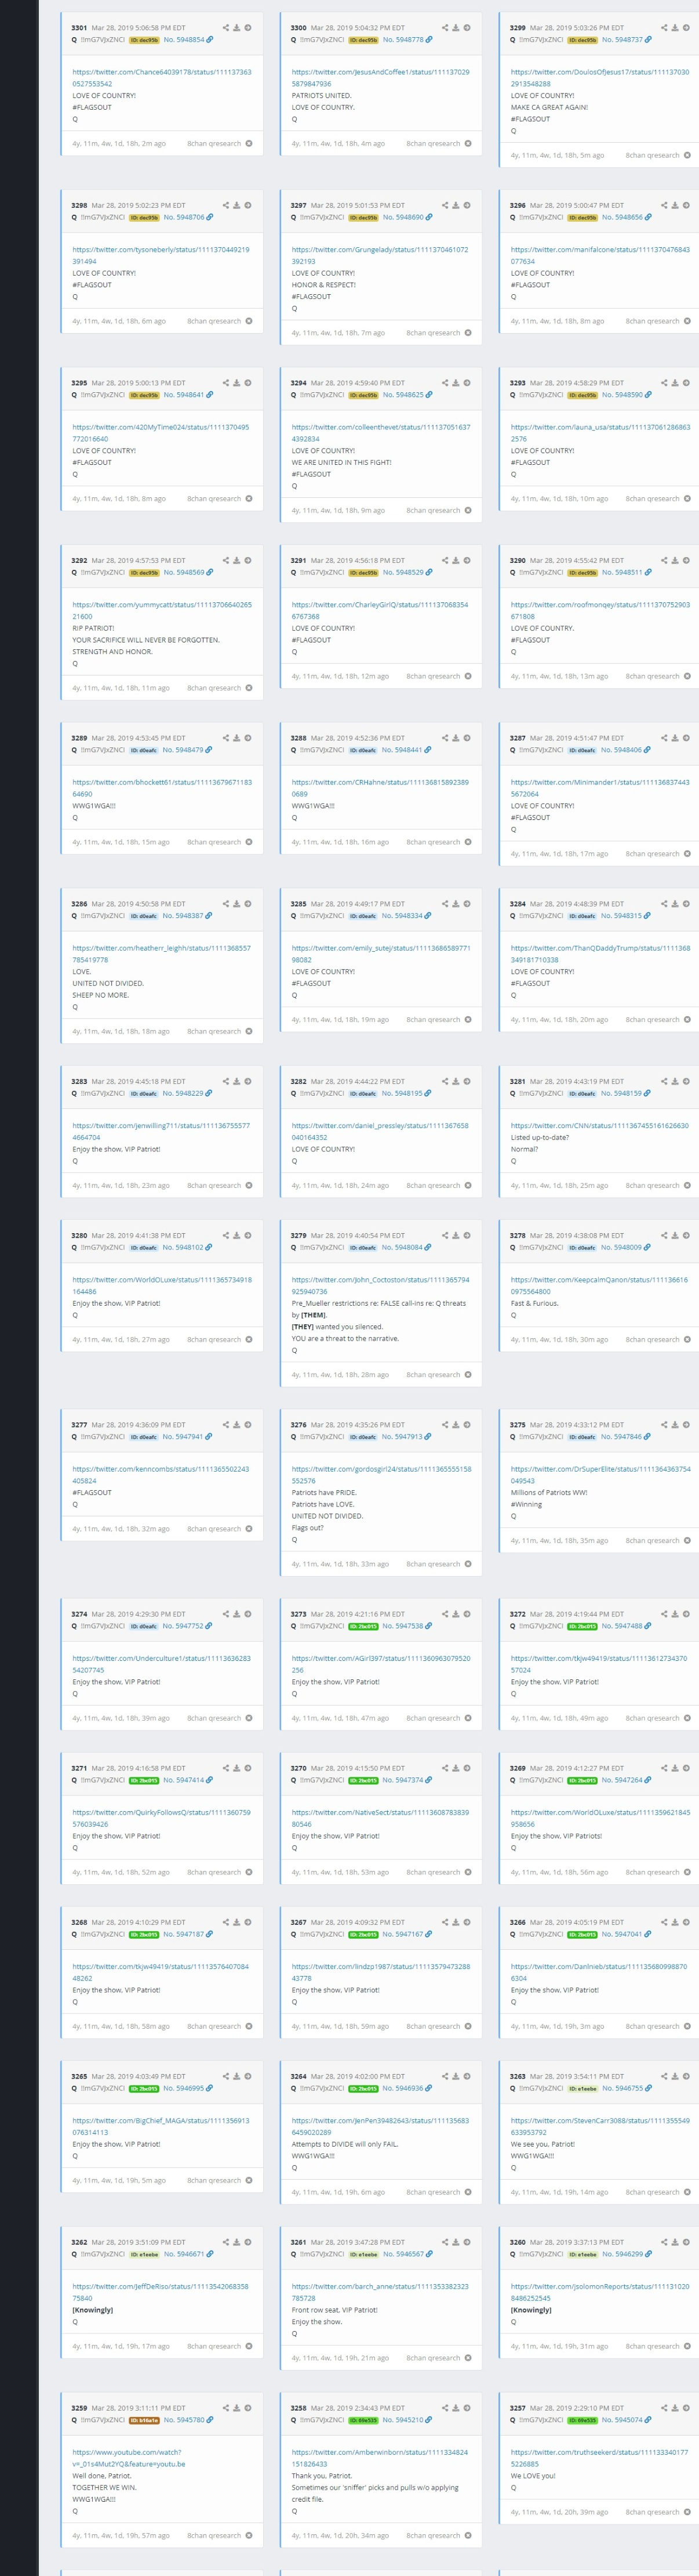Click the share icon on post 3264
699x2576 pixels.
click(445, 2076)
